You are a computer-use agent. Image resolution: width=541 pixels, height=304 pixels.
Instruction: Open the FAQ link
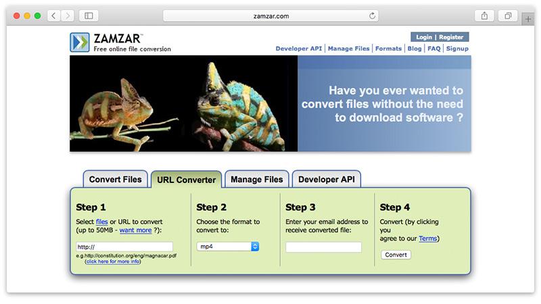(434, 49)
